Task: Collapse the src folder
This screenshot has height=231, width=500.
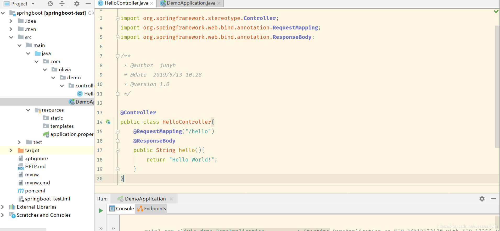Action: 11,37
